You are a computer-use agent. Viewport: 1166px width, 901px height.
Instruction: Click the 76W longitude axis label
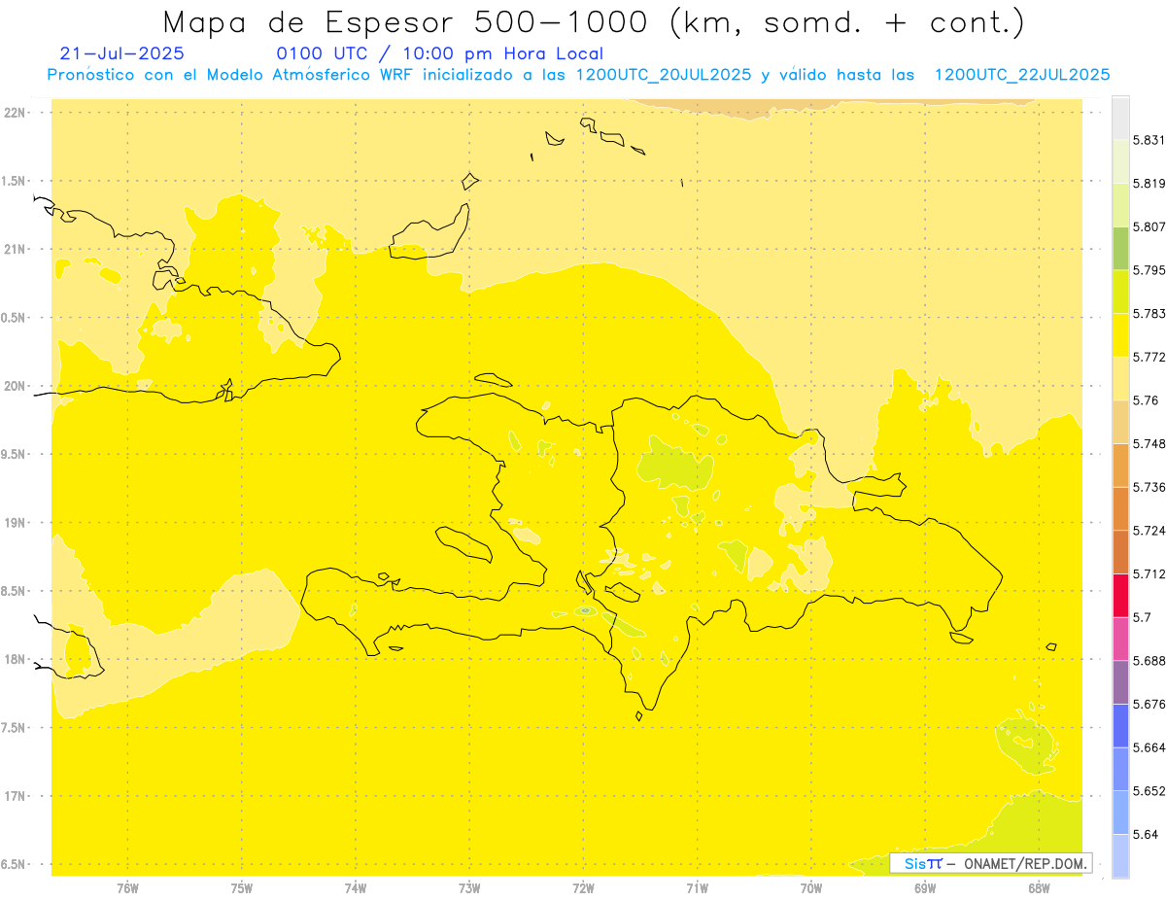[x=127, y=888]
